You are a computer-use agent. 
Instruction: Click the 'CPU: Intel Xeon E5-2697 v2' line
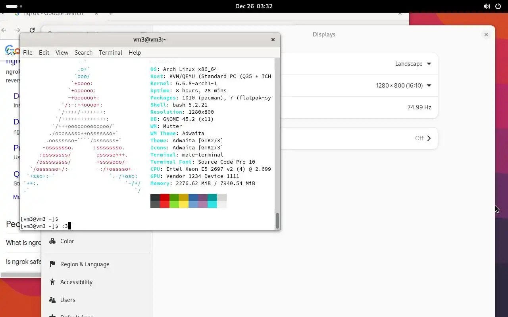(211, 169)
